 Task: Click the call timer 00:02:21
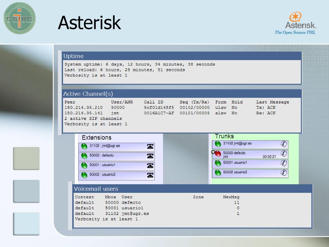tap(269, 157)
